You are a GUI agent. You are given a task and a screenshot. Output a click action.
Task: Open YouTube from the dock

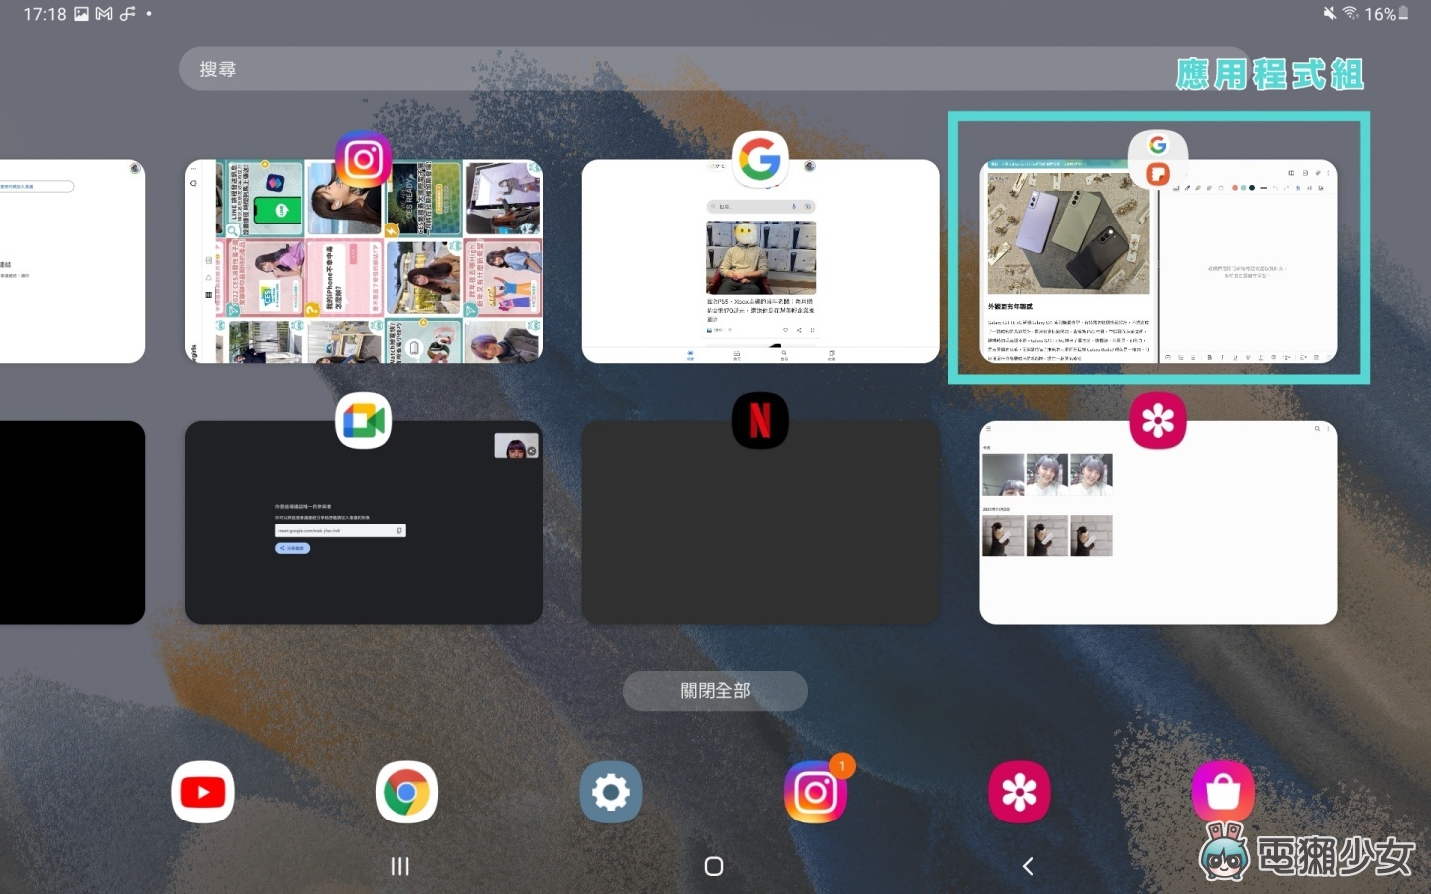tap(202, 792)
